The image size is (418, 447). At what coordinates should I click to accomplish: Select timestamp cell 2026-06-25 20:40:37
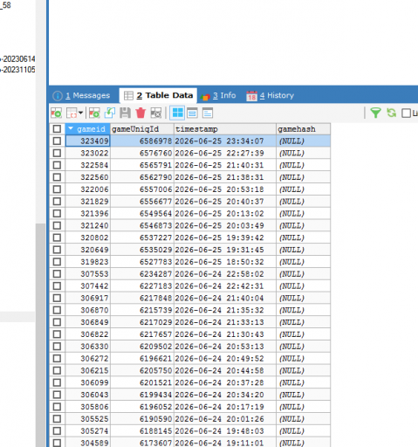(225, 202)
